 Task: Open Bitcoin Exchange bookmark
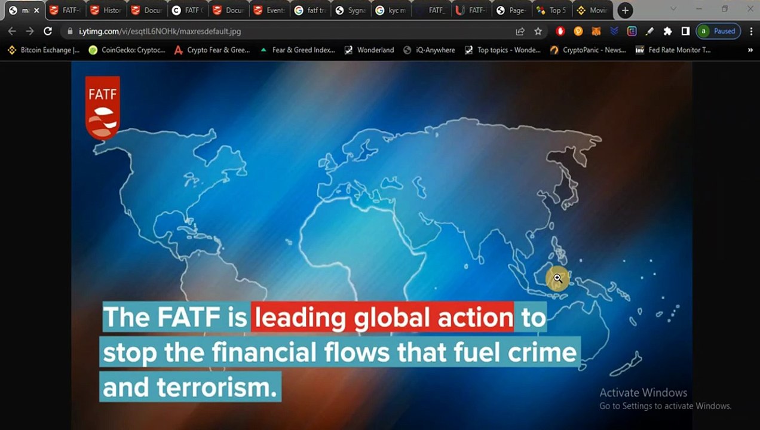coord(44,50)
